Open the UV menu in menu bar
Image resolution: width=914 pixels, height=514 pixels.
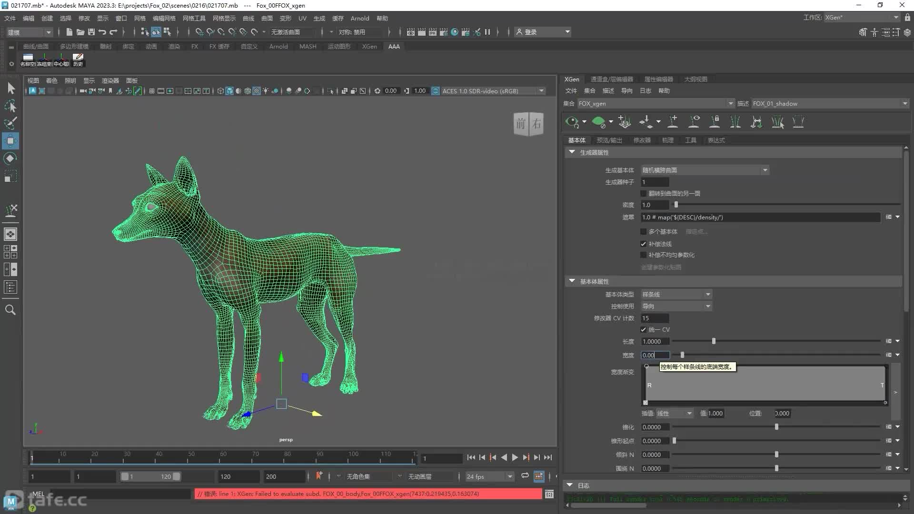302,18
